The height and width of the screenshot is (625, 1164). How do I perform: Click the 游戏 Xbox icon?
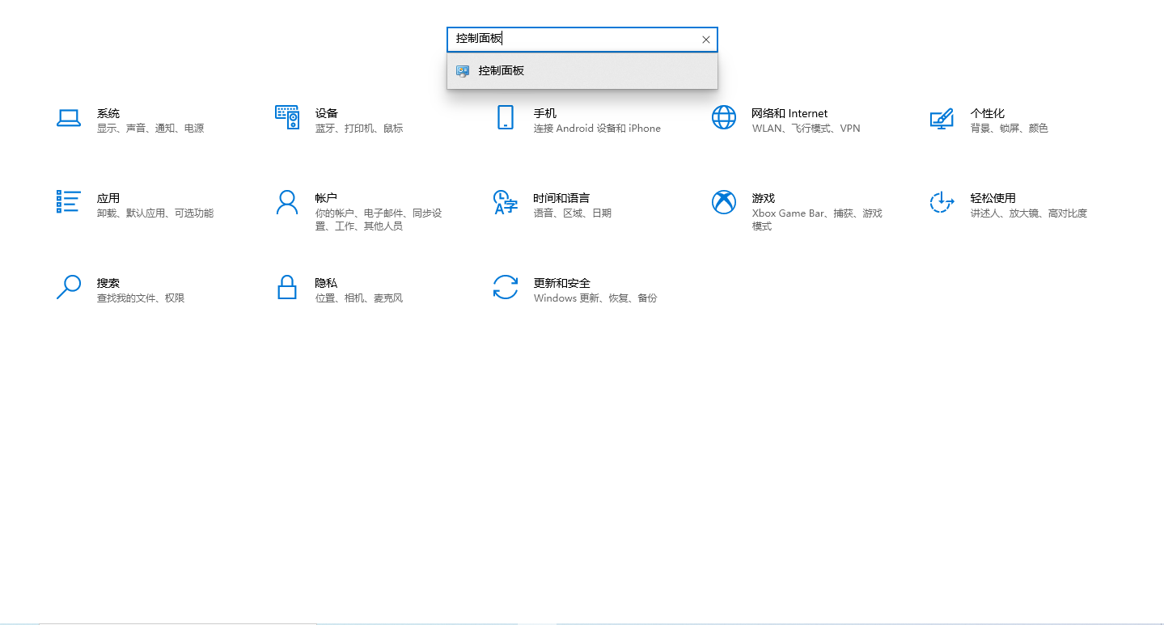724,202
